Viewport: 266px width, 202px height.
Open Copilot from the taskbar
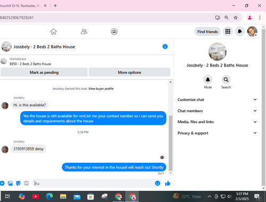(22, 196)
